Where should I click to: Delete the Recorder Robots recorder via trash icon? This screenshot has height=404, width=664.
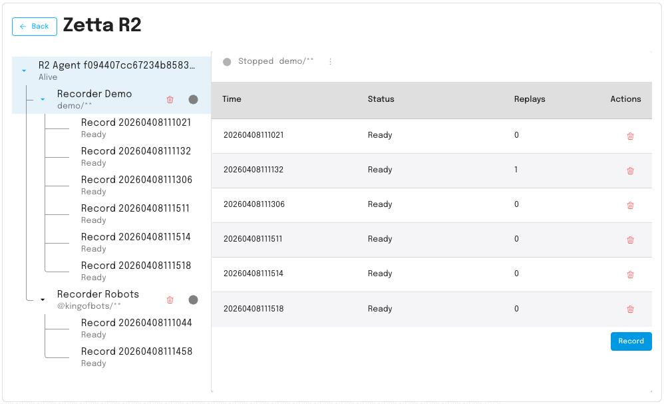tap(170, 300)
